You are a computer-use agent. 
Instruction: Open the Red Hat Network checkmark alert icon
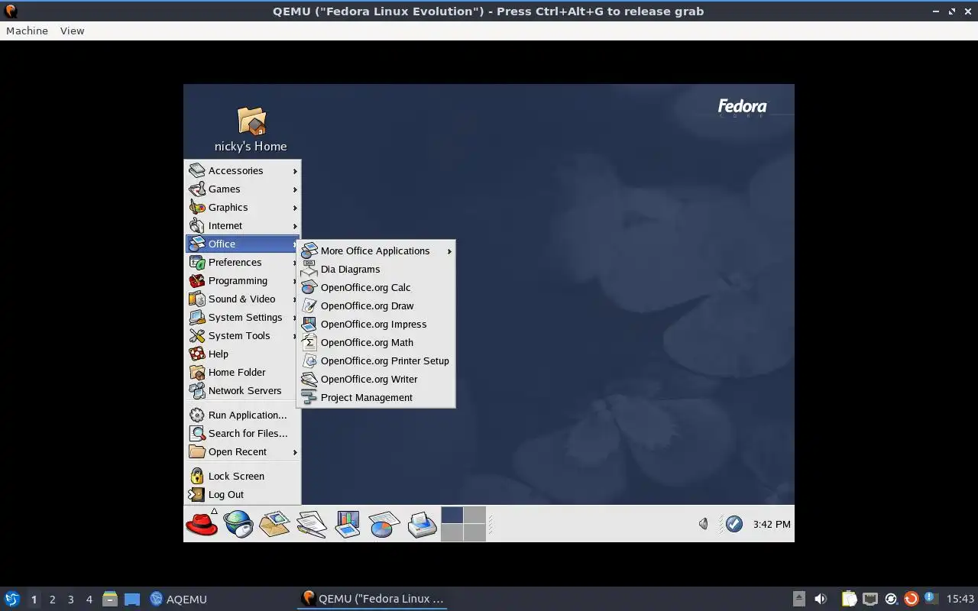point(733,524)
